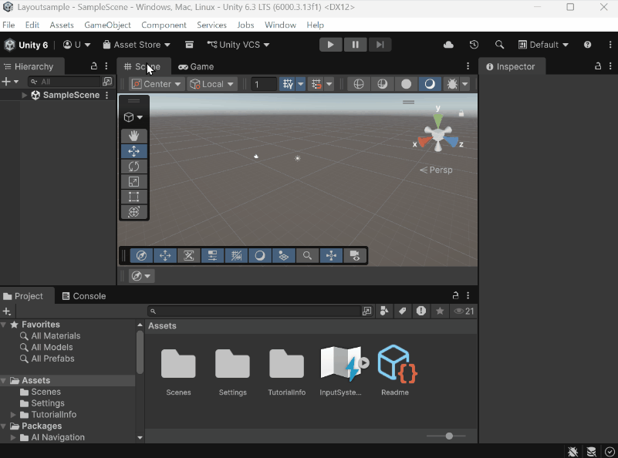This screenshot has width=618, height=458.
Task: Click the asset icon size slider
Action: (x=449, y=436)
